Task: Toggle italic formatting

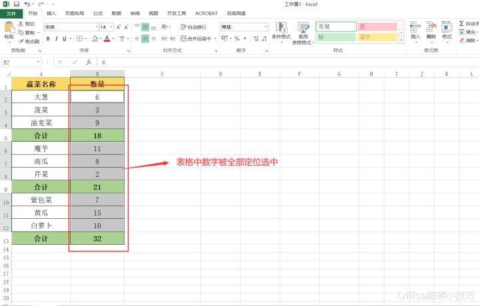Action: coord(56,39)
